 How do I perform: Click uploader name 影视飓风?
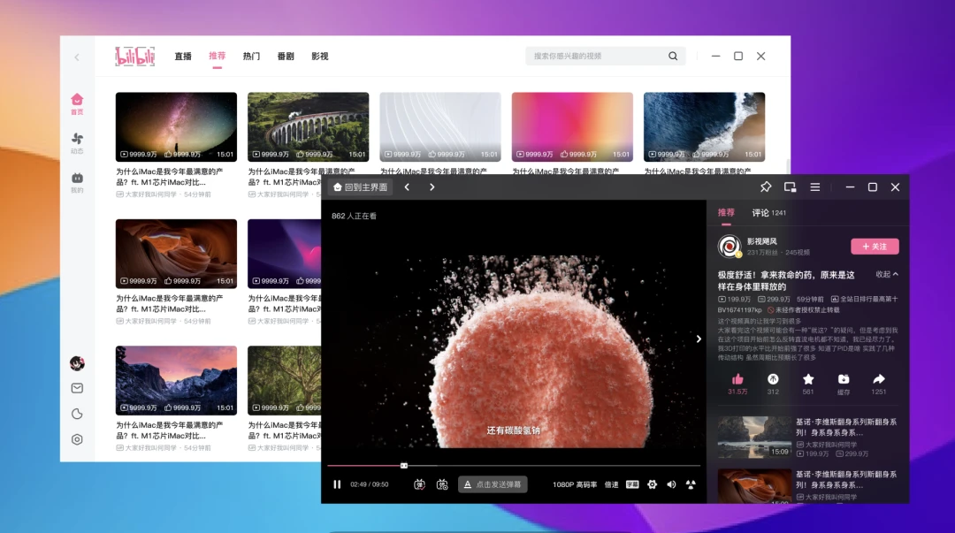762,241
